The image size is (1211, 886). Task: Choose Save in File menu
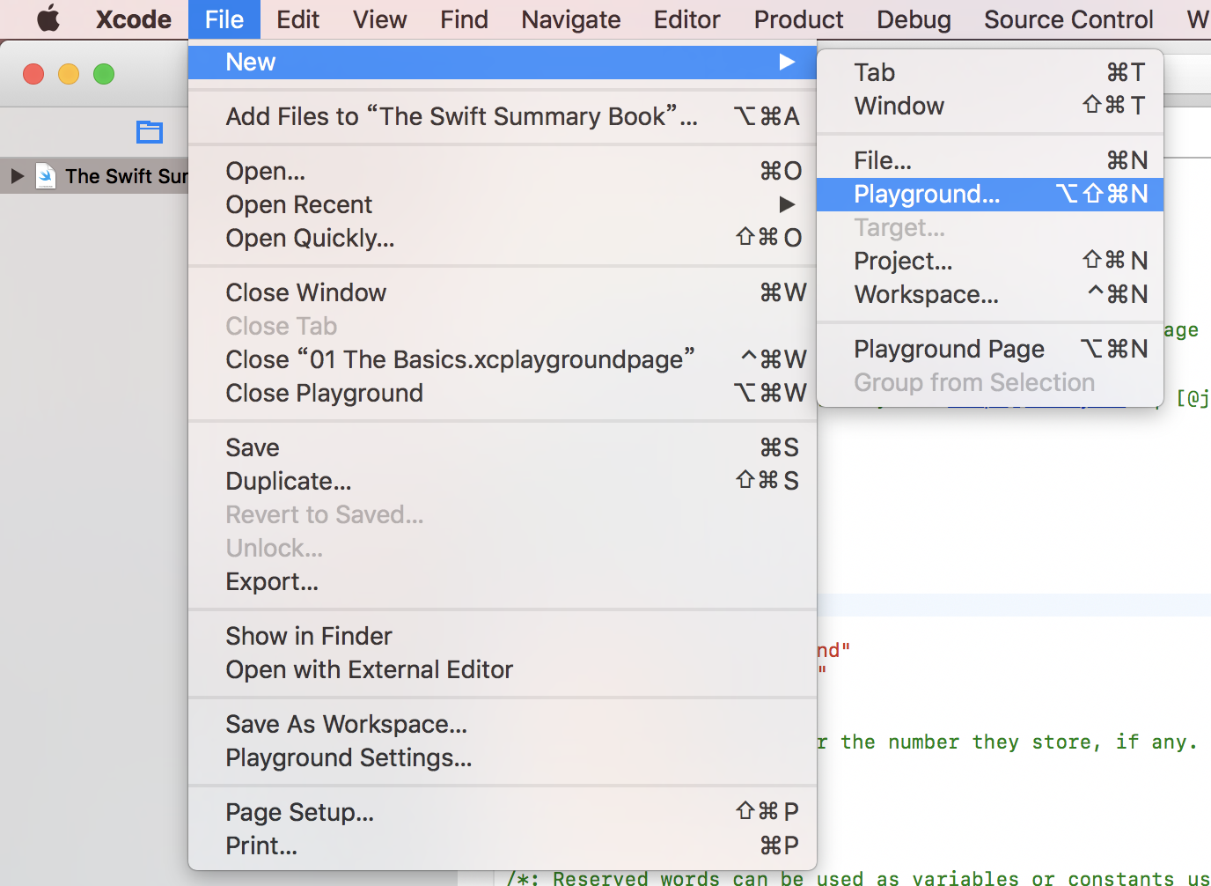503,447
